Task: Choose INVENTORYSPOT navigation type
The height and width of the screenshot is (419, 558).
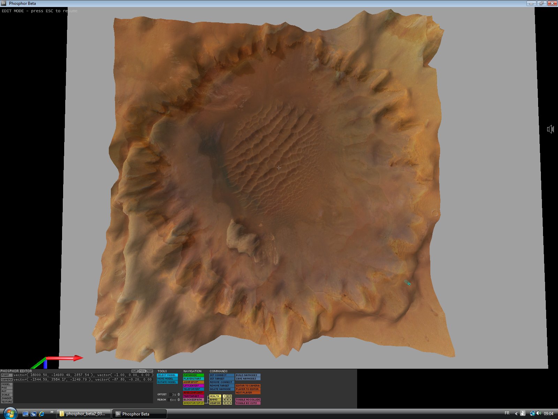Action: point(194,403)
